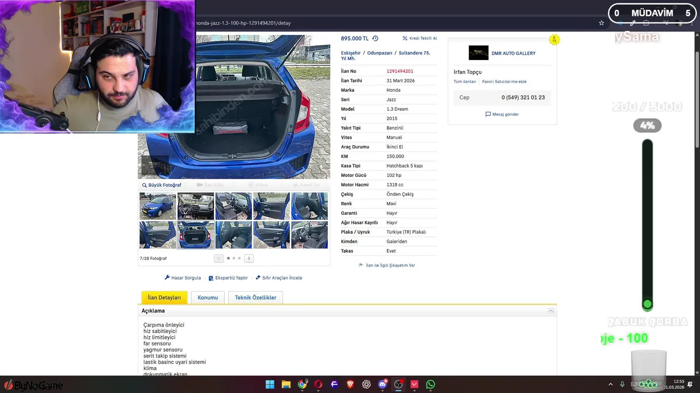Open File Explorer from taskbar

[286, 384]
